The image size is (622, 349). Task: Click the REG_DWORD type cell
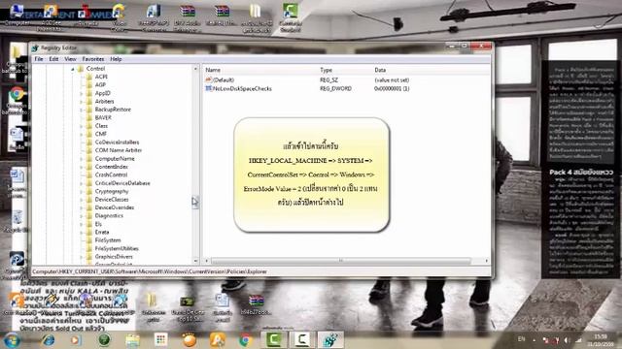click(x=335, y=89)
